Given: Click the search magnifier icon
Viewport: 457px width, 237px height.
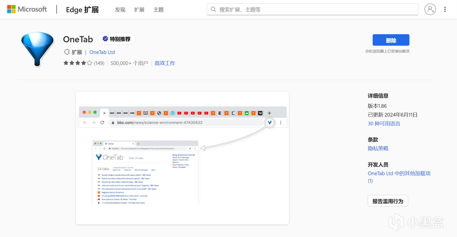Looking at the screenshot, I should pos(213,10).
